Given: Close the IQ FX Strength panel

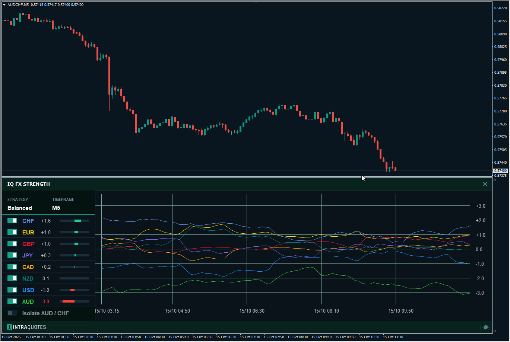Looking at the screenshot, I should [x=485, y=184].
